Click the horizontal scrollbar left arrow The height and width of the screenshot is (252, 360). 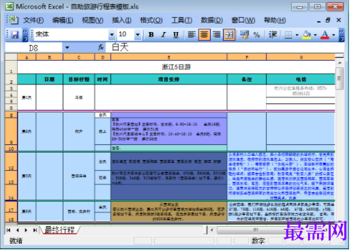pyautogui.click(x=211, y=230)
